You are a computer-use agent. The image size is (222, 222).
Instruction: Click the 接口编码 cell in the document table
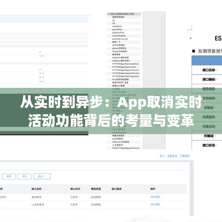pos(209,80)
